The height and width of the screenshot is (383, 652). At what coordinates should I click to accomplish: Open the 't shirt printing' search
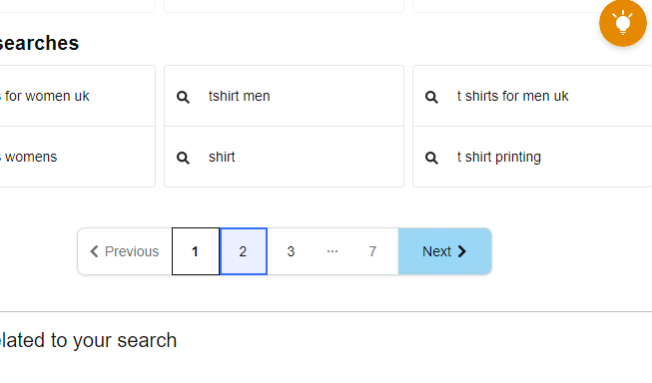click(x=532, y=157)
